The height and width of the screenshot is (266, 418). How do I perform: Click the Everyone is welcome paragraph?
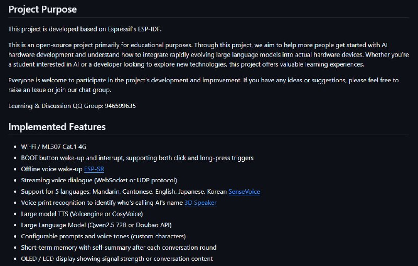pyautogui.click(x=203, y=85)
